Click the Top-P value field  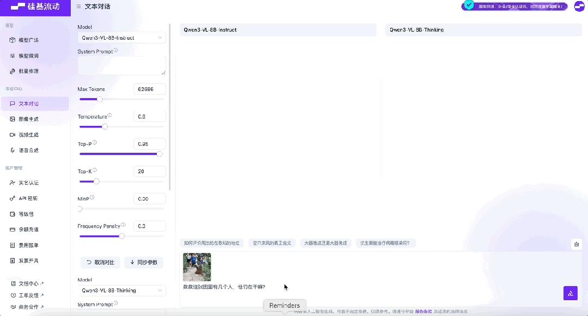(150, 144)
